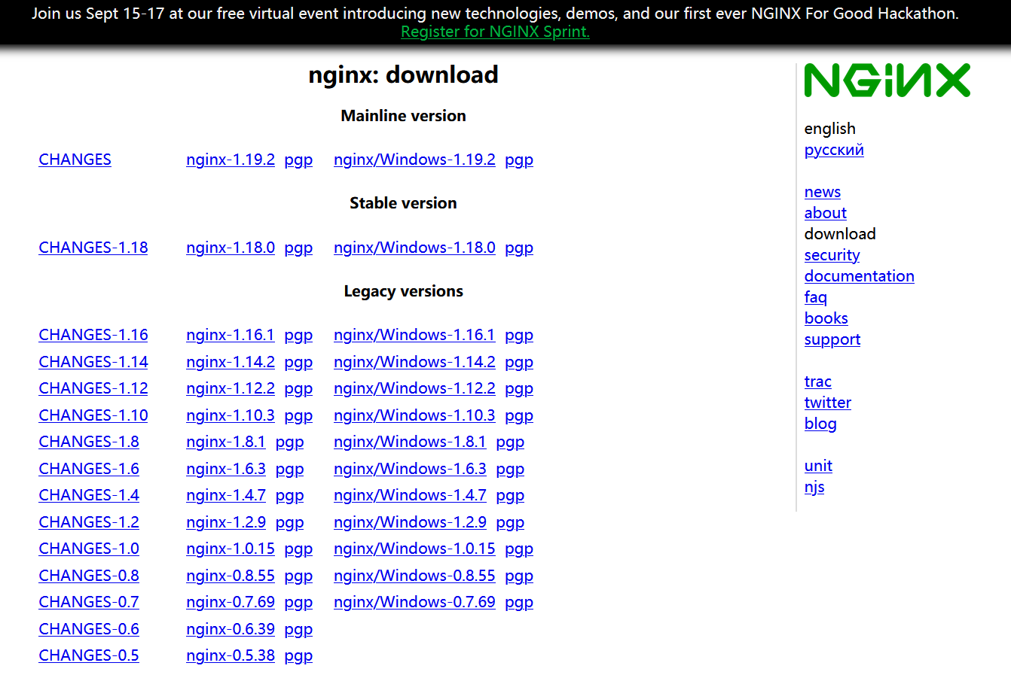
Task: Download nginx-1.19.2 source
Action: [231, 160]
